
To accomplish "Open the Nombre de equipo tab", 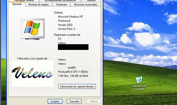I will pyautogui.click(x=39, y=4).
